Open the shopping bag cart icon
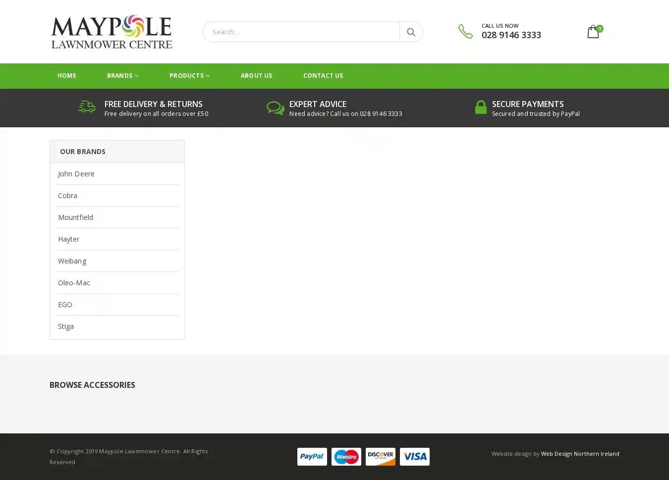 [x=593, y=32]
